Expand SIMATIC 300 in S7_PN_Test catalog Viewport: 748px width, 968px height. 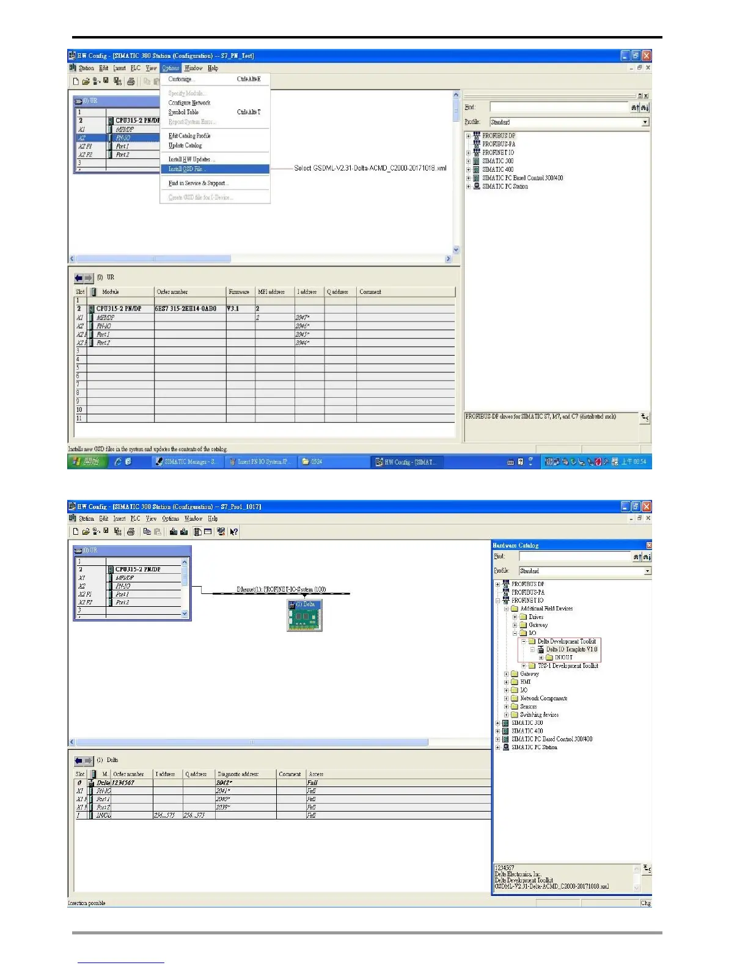pyautogui.click(x=468, y=161)
